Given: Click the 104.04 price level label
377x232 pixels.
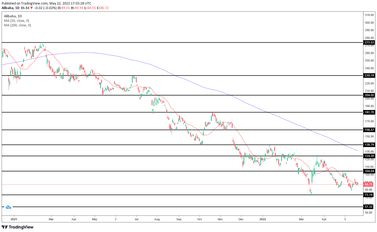Looking at the screenshot, I should point(370,171).
